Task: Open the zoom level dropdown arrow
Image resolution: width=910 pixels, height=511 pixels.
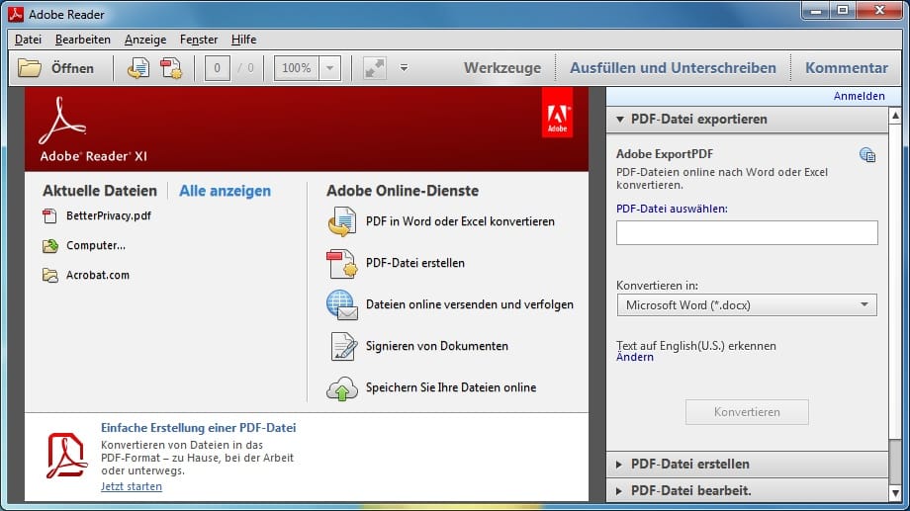Action: pyautogui.click(x=329, y=68)
